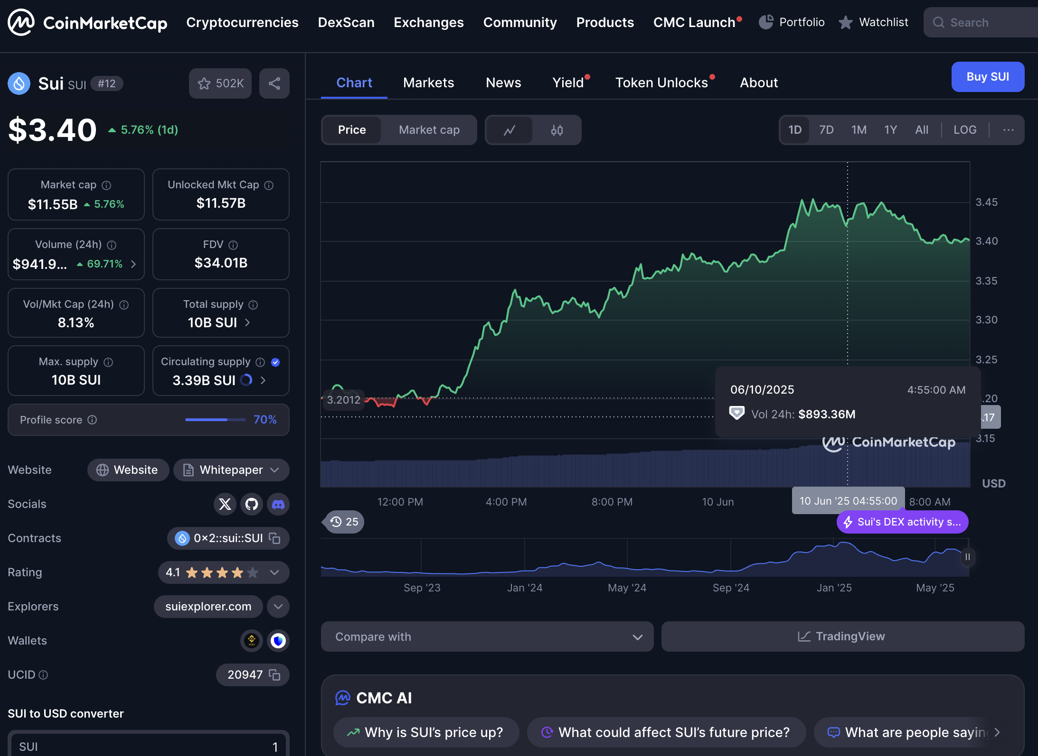Switch chart to Market cap view
Viewport: 1038px width, 756px height.
[429, 130]
